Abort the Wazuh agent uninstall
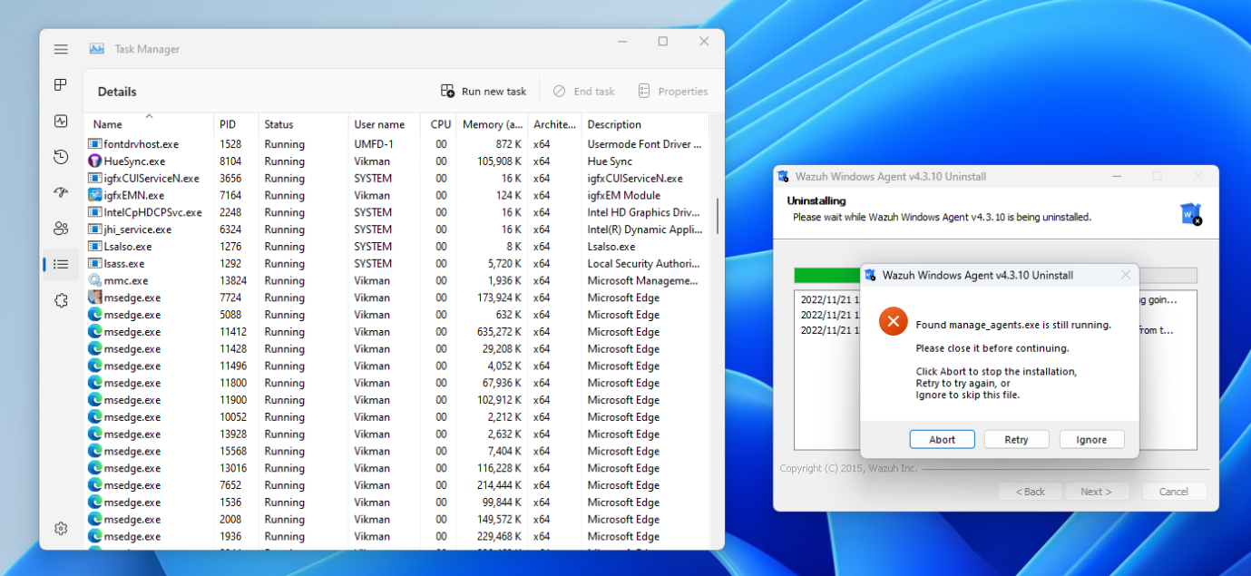Image resolution: width=1251 pixels, height=576 pixels. [x=942, y=439]
